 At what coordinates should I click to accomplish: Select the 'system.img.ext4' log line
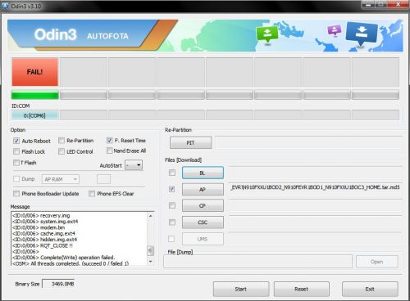tap(45, 222)
